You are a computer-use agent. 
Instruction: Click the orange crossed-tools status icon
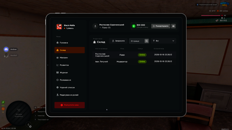point(3,109)
